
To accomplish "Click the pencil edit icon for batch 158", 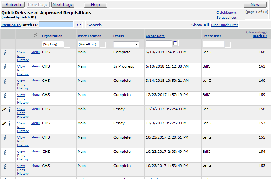I will pos(4,109).
